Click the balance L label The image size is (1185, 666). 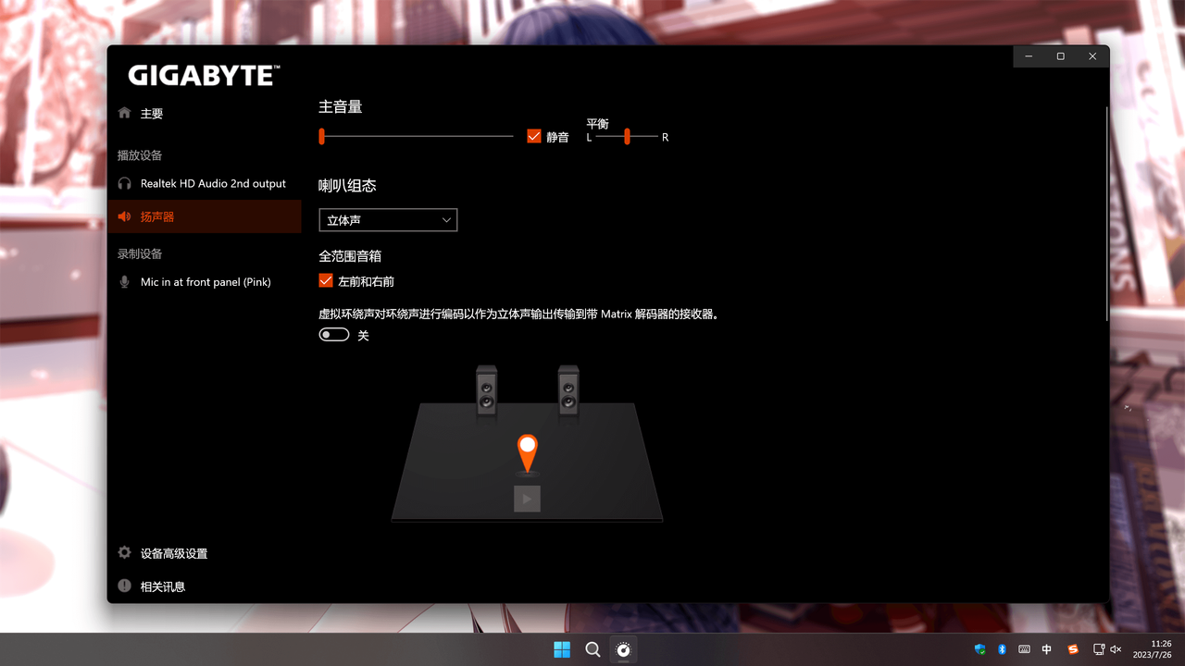pyautogui.click(x=589, y=137)
